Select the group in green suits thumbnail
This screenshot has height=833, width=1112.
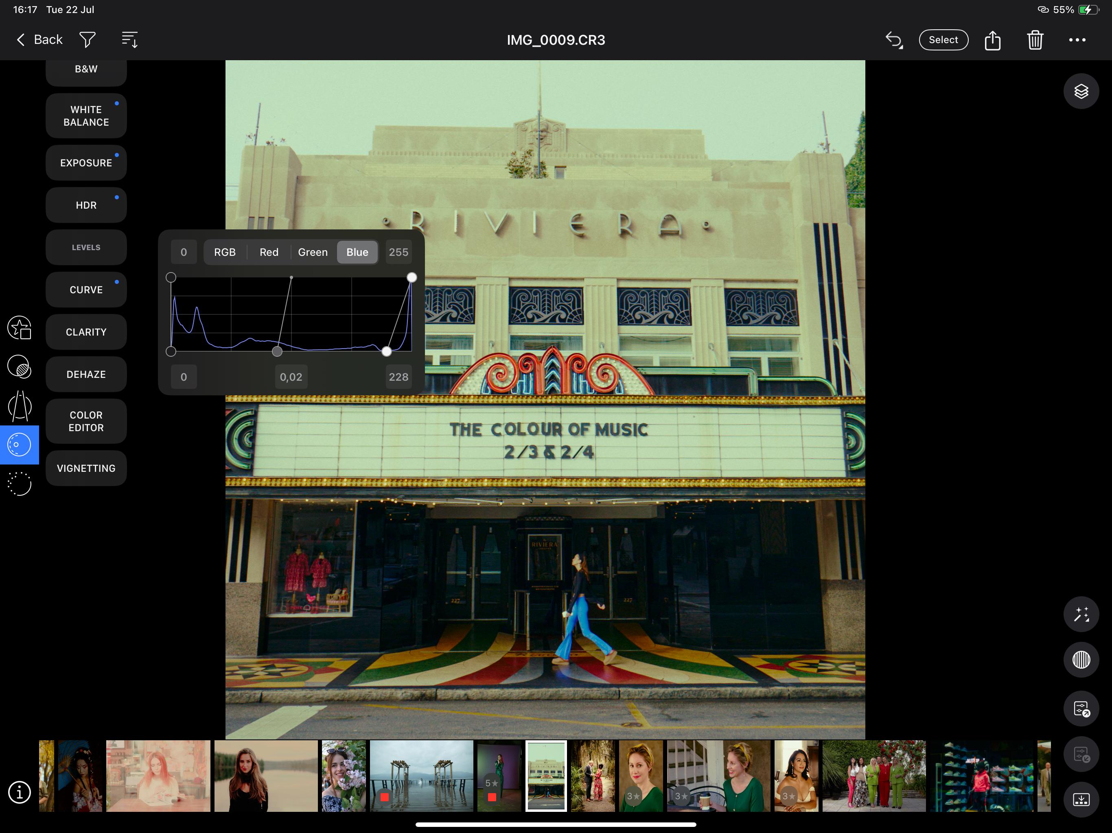point(874,776)
